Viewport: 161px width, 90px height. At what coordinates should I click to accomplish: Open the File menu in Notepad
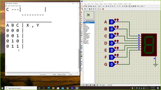coord(6,6)
